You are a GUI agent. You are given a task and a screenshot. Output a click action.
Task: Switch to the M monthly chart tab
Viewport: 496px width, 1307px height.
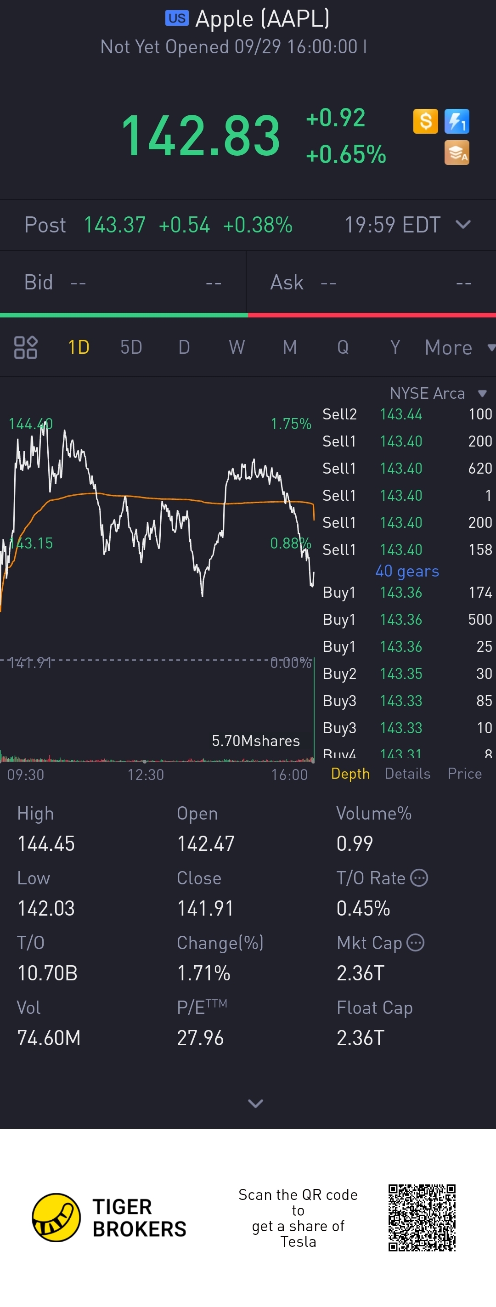(290, 348)
